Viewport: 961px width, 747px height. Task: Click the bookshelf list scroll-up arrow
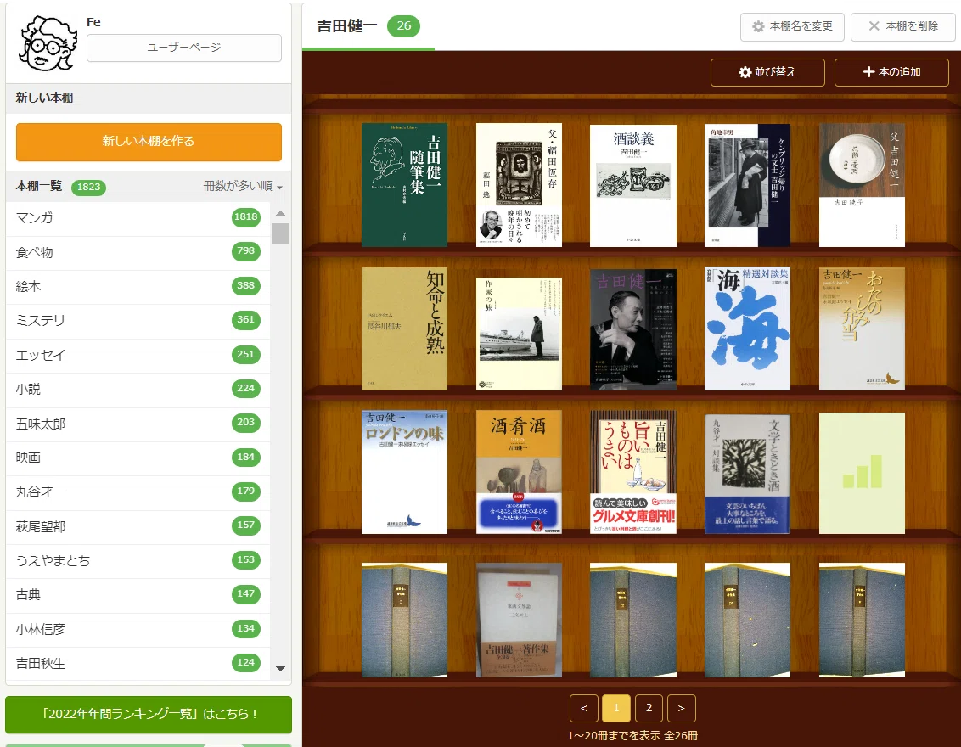click(x=281, y=213)
